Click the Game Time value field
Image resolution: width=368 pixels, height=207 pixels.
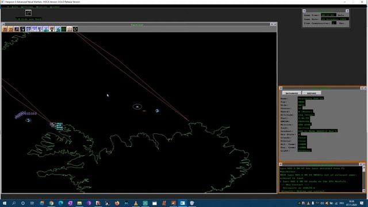pyautogui.click(x=328, y=15)
